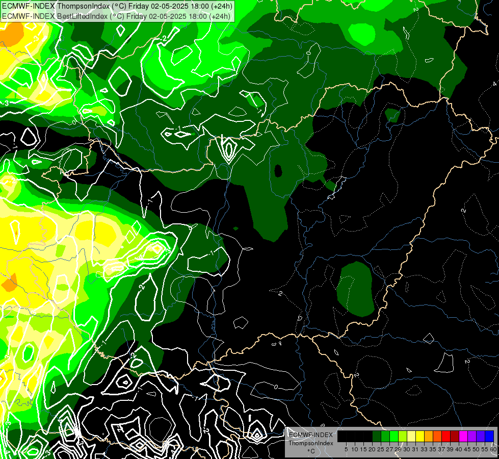Click the legend tick value 10
The width and height of the screenshot is (499, 459).
355,449
